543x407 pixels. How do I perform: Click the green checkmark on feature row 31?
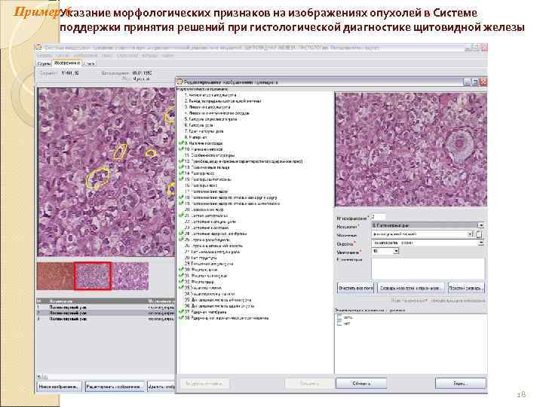pyautogui.click(x=181, y=276)
